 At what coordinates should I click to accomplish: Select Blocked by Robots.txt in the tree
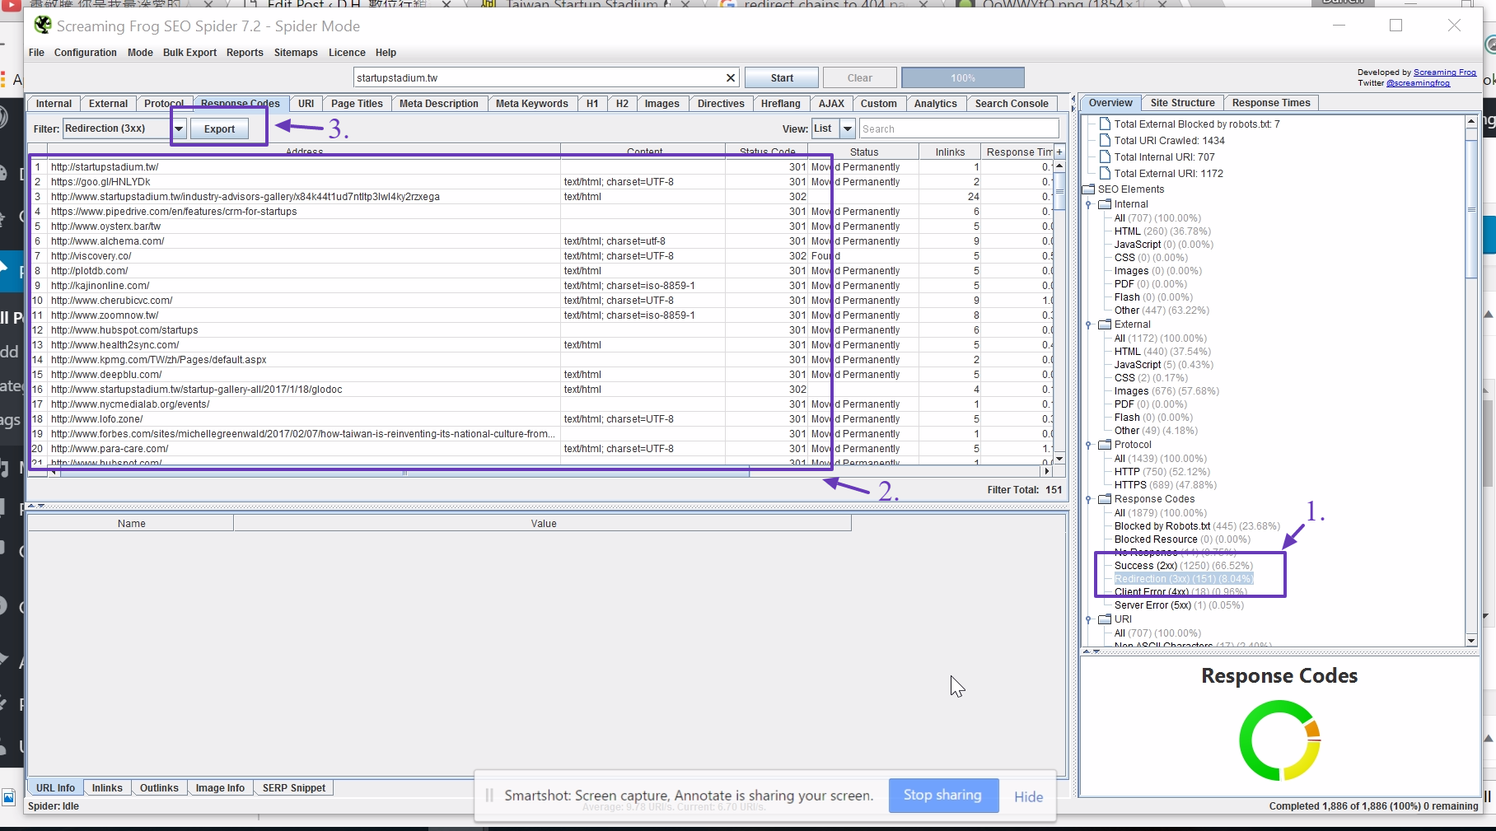coord(1197,526)
